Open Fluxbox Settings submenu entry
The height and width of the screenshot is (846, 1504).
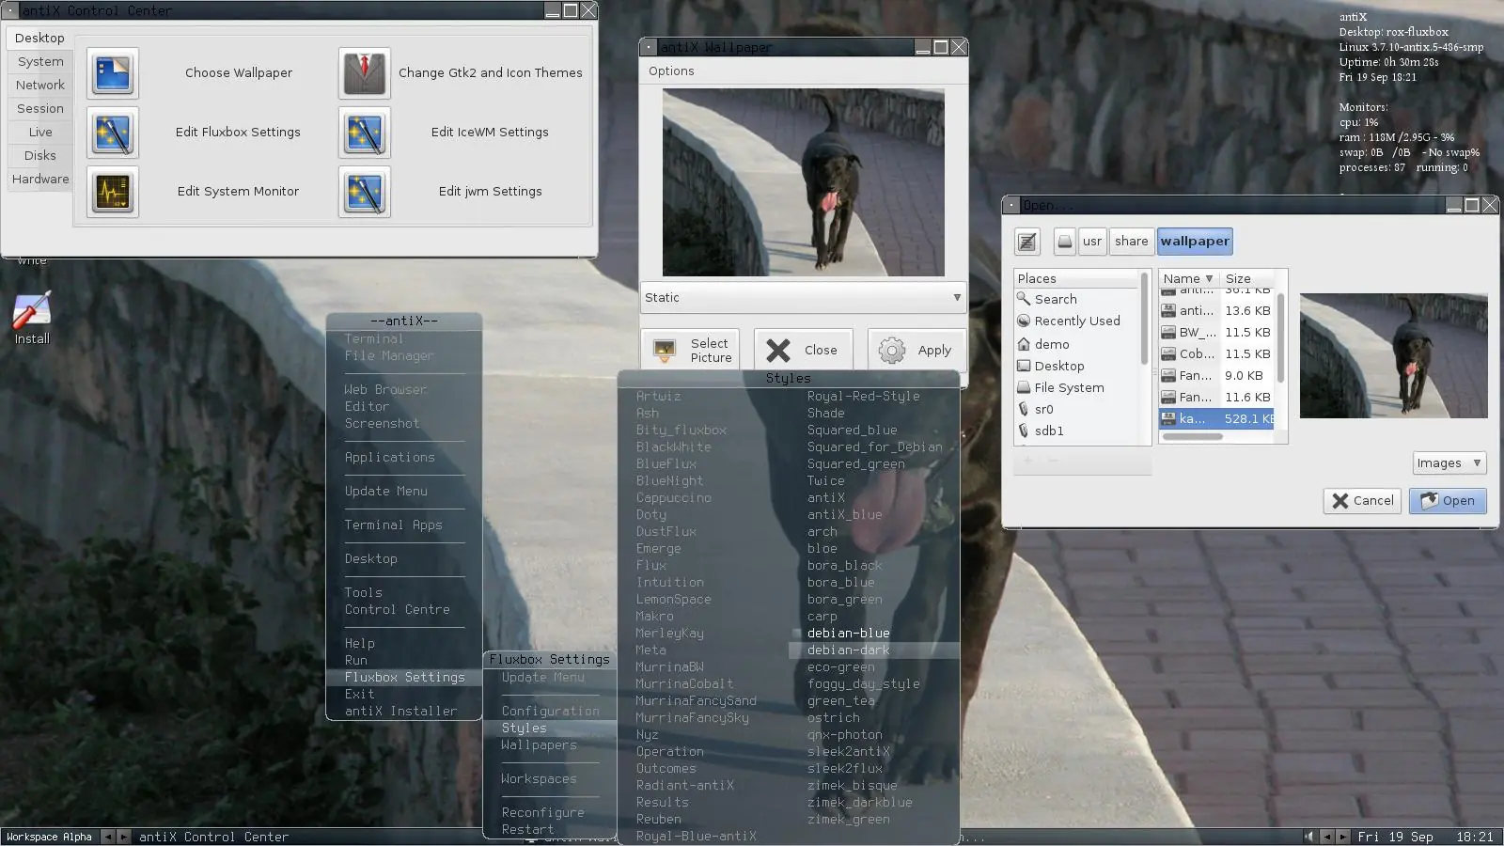click(404, 678)
